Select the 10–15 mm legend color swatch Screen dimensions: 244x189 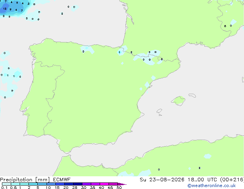[x=51, y=184]
